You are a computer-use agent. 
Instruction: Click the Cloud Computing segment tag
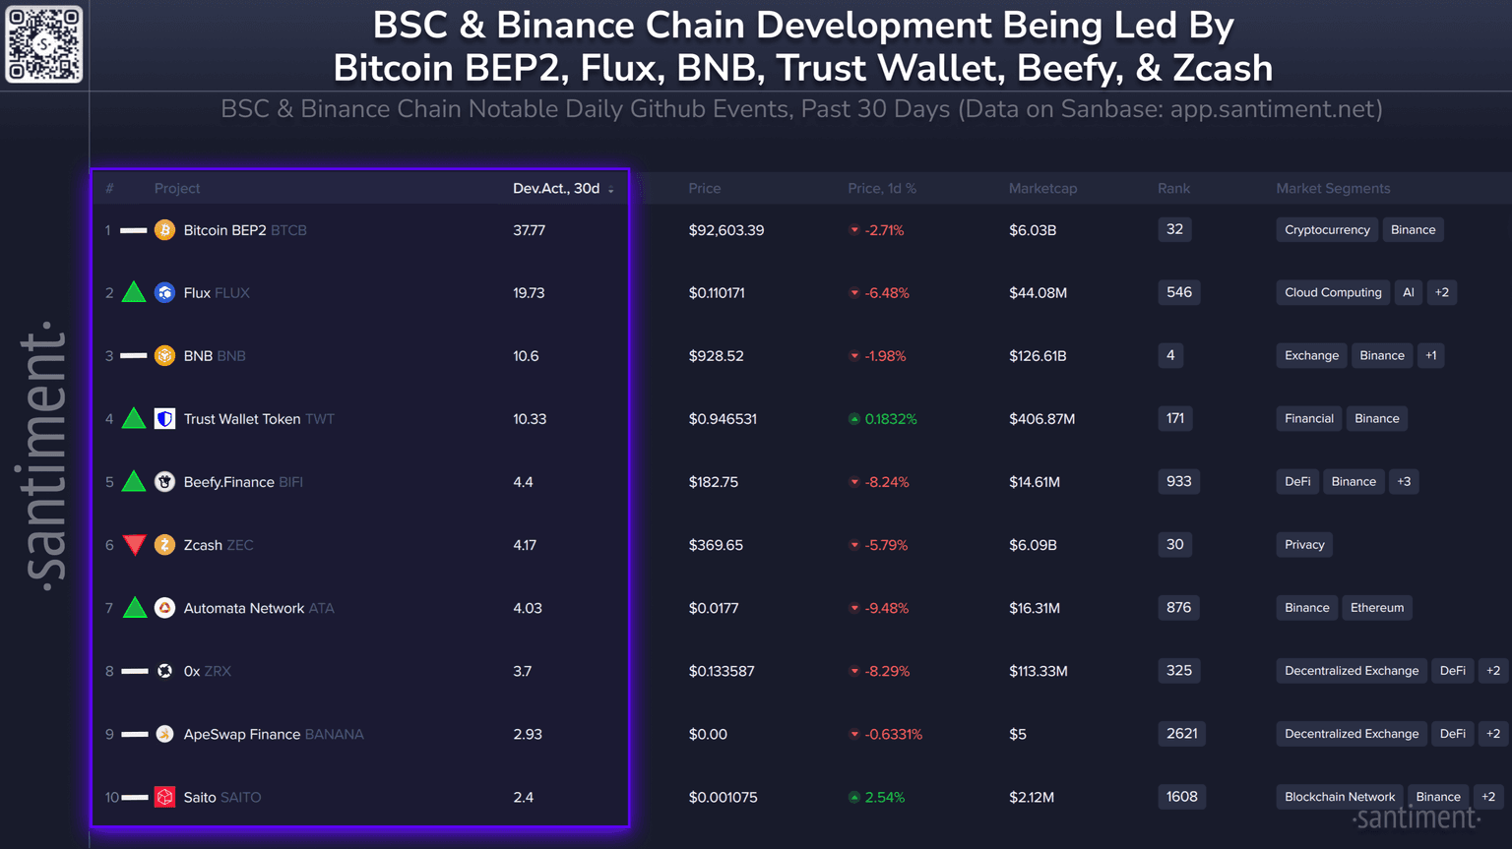1333,292
